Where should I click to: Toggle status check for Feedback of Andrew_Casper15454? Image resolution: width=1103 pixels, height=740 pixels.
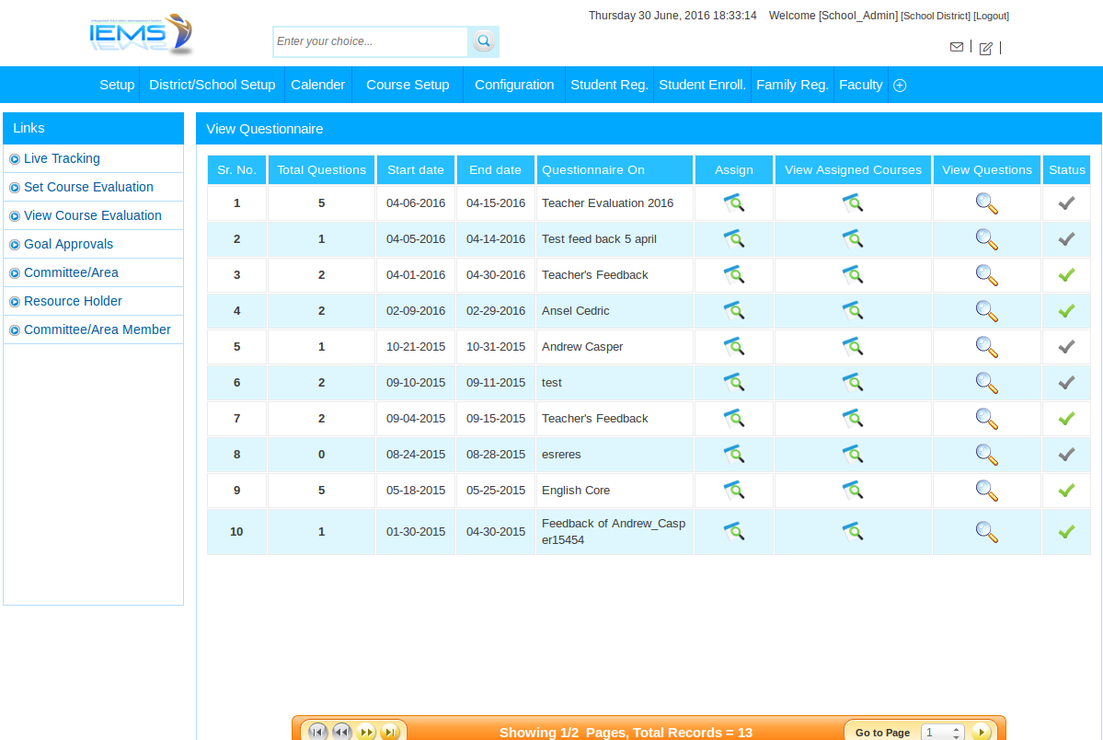click(1066, 532)
